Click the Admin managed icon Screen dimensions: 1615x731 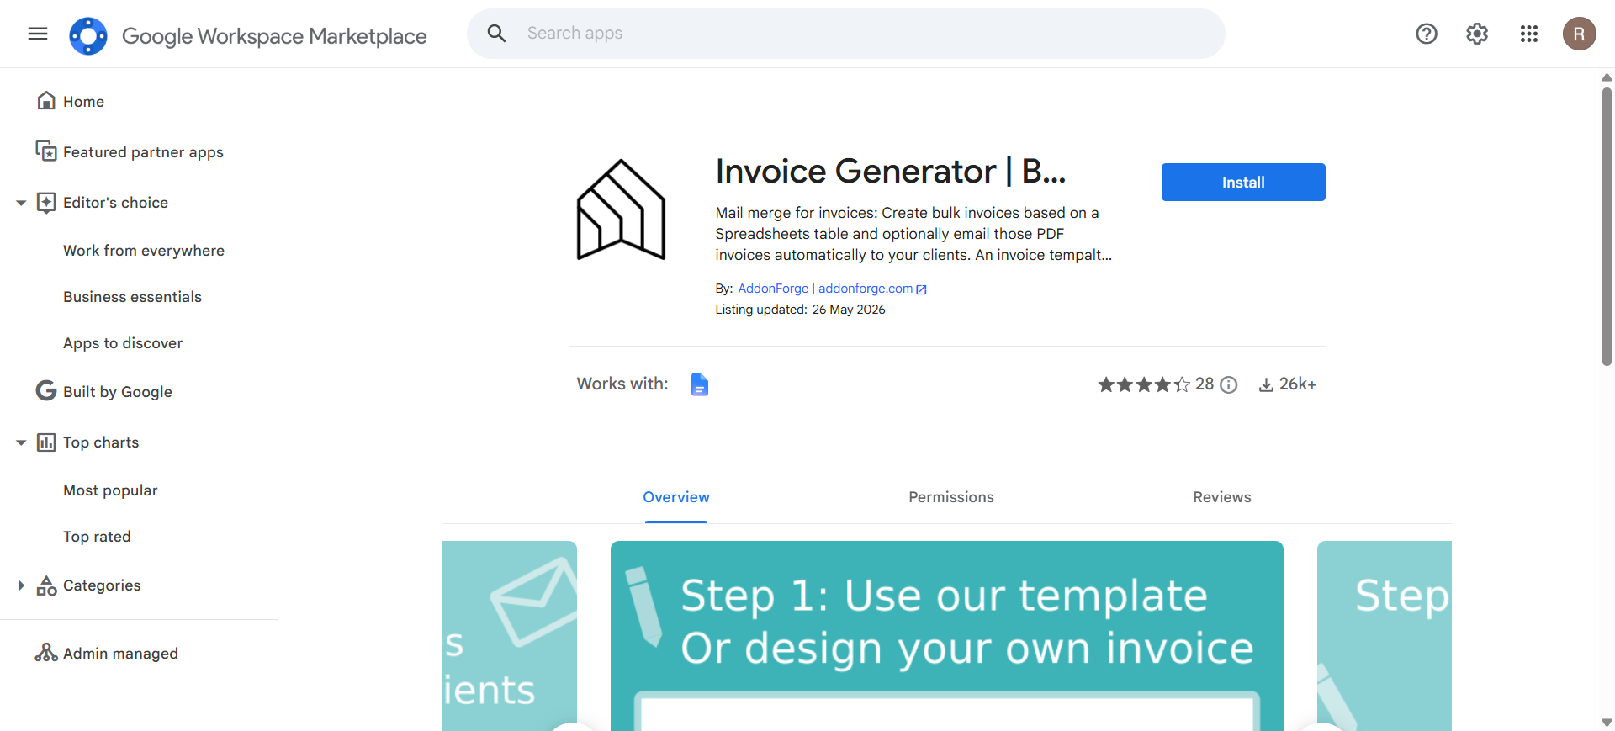(46, 653)
